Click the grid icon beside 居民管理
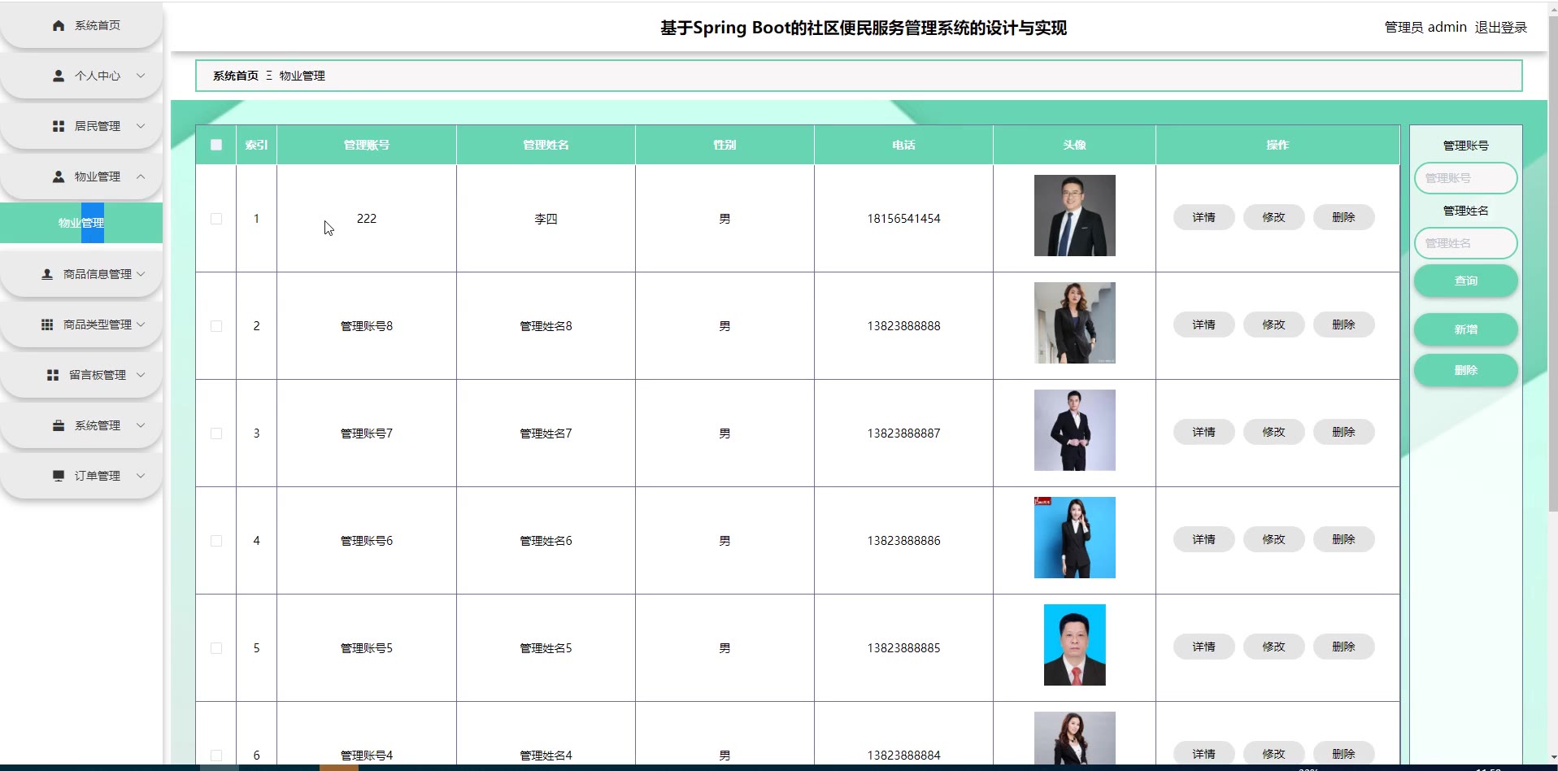The width and height of the screenshot is (1558, 771). tap(59, 126)
